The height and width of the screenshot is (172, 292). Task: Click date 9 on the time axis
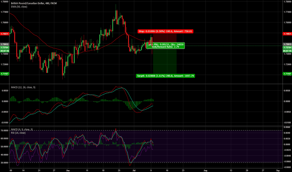[151, 170]
